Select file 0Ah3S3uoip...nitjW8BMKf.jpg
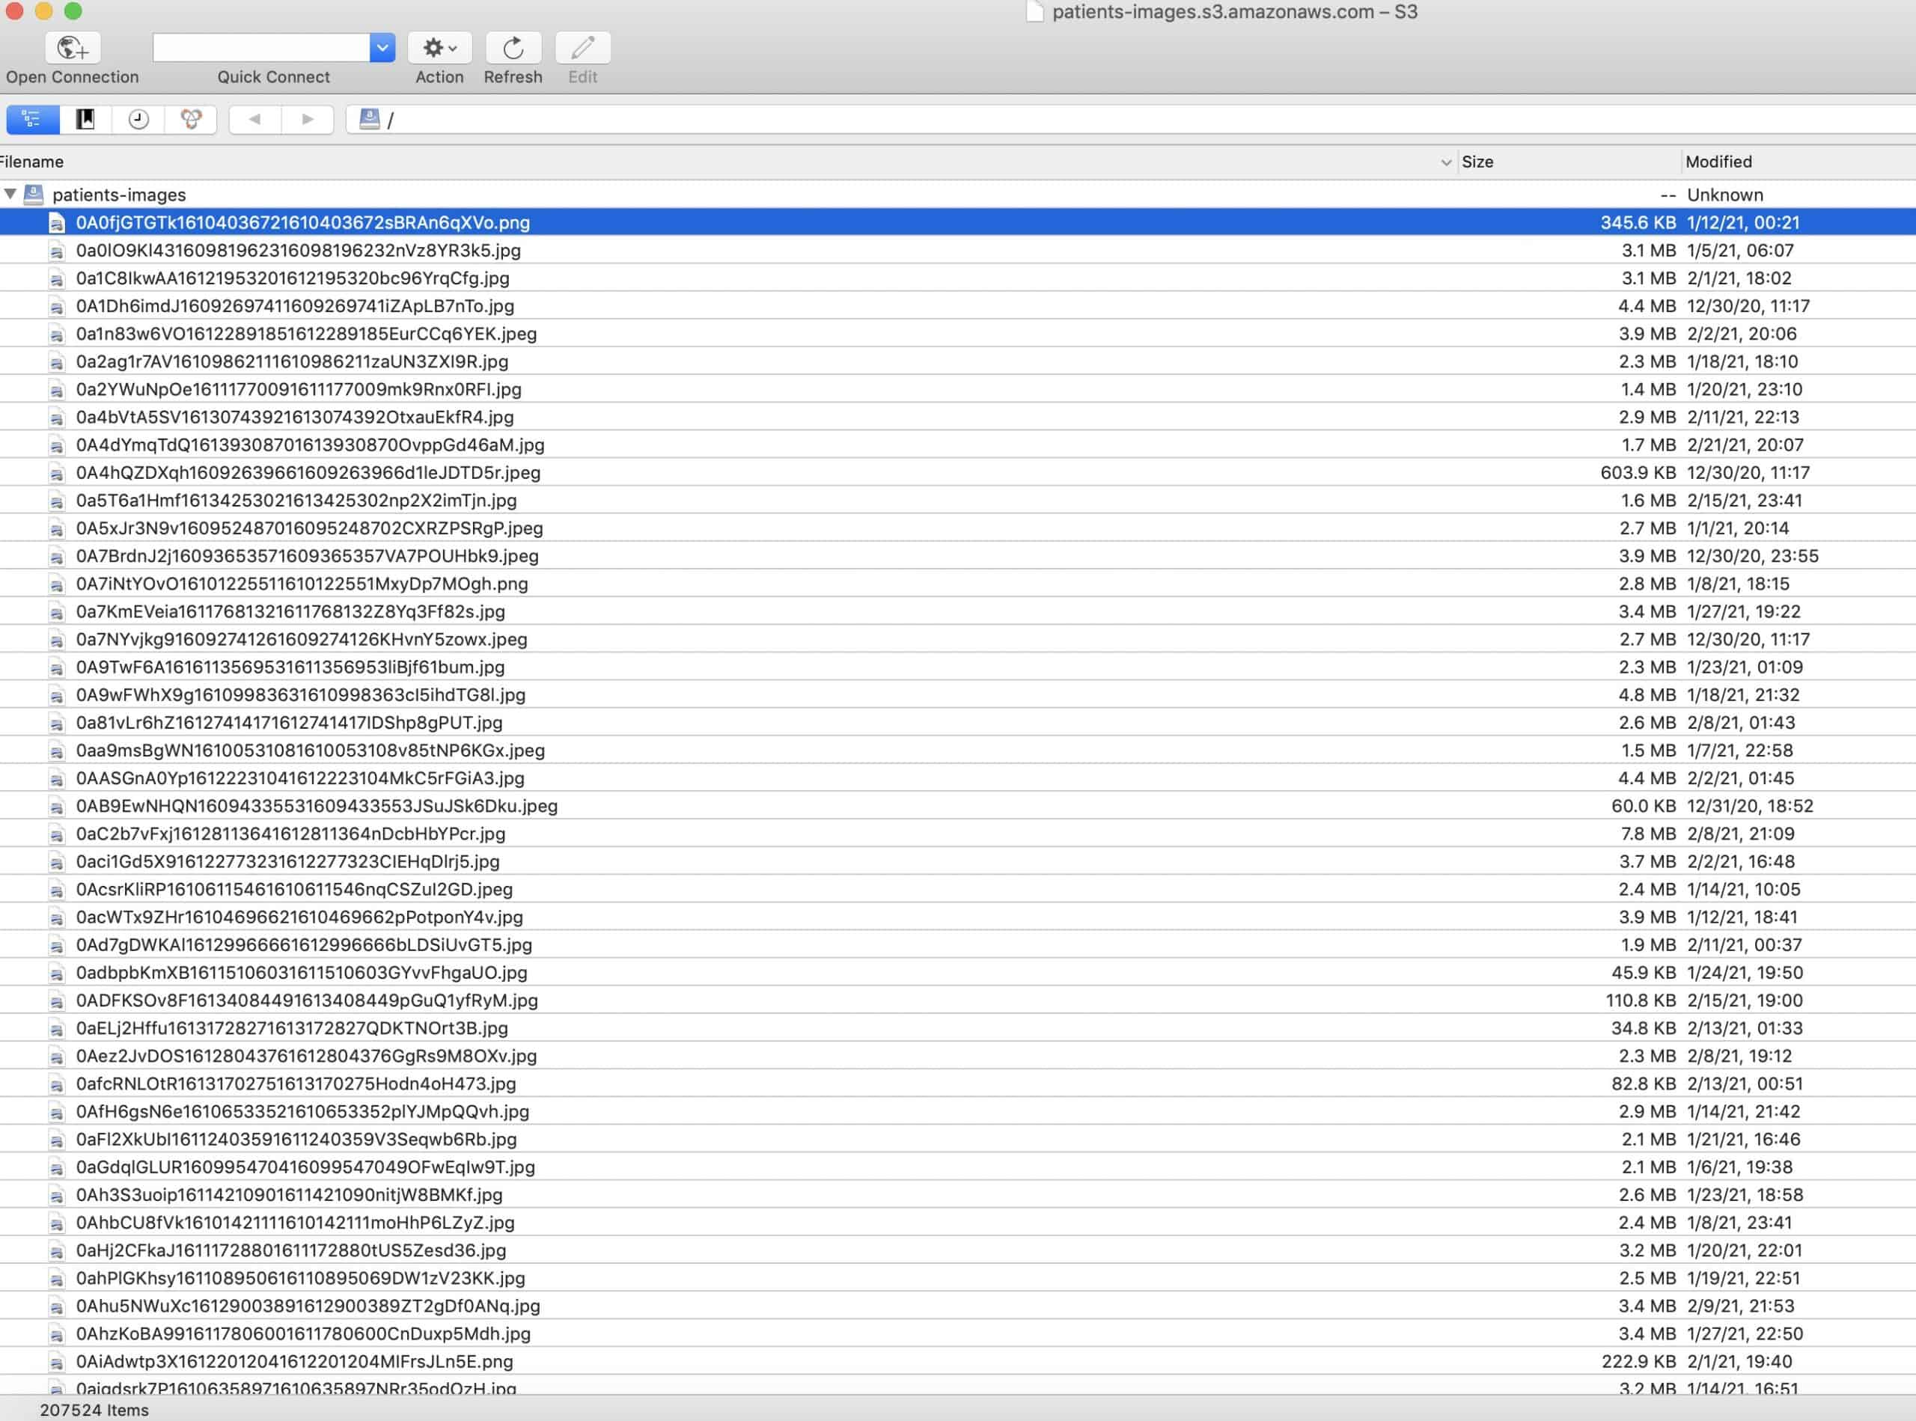Screen dimensions: 1916x1421 point(957,1195)
